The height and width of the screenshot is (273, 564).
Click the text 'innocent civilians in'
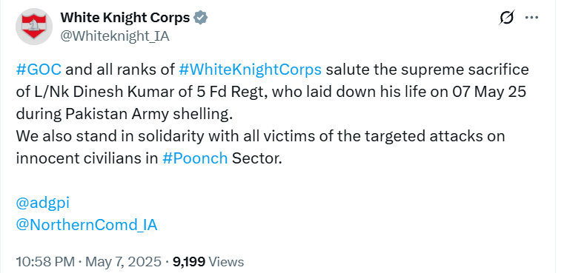[x=87, y=158]
